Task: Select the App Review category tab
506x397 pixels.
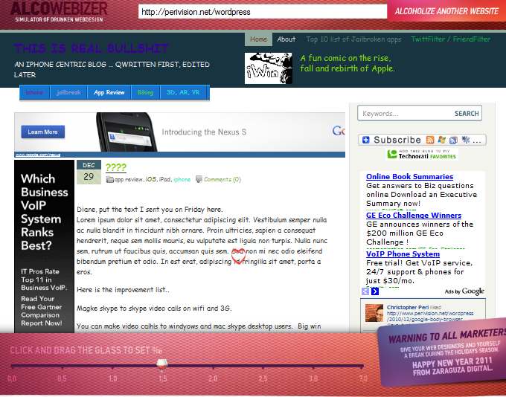Action: (109, 92)
